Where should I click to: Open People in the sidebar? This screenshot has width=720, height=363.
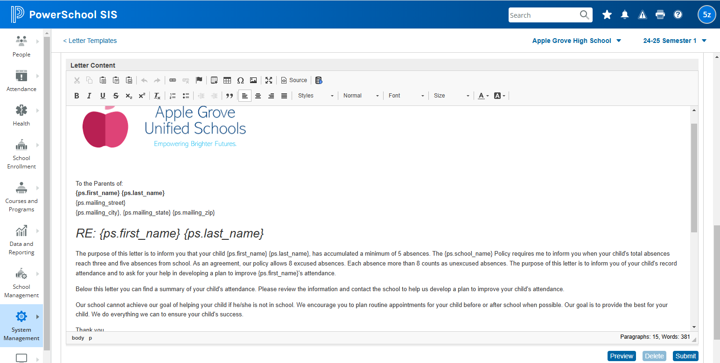point(21,46)
